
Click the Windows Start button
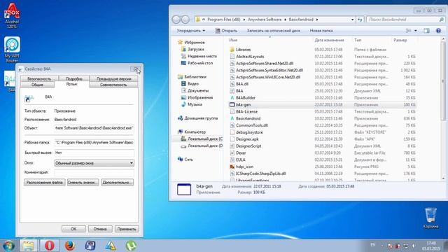coord(8,246)
